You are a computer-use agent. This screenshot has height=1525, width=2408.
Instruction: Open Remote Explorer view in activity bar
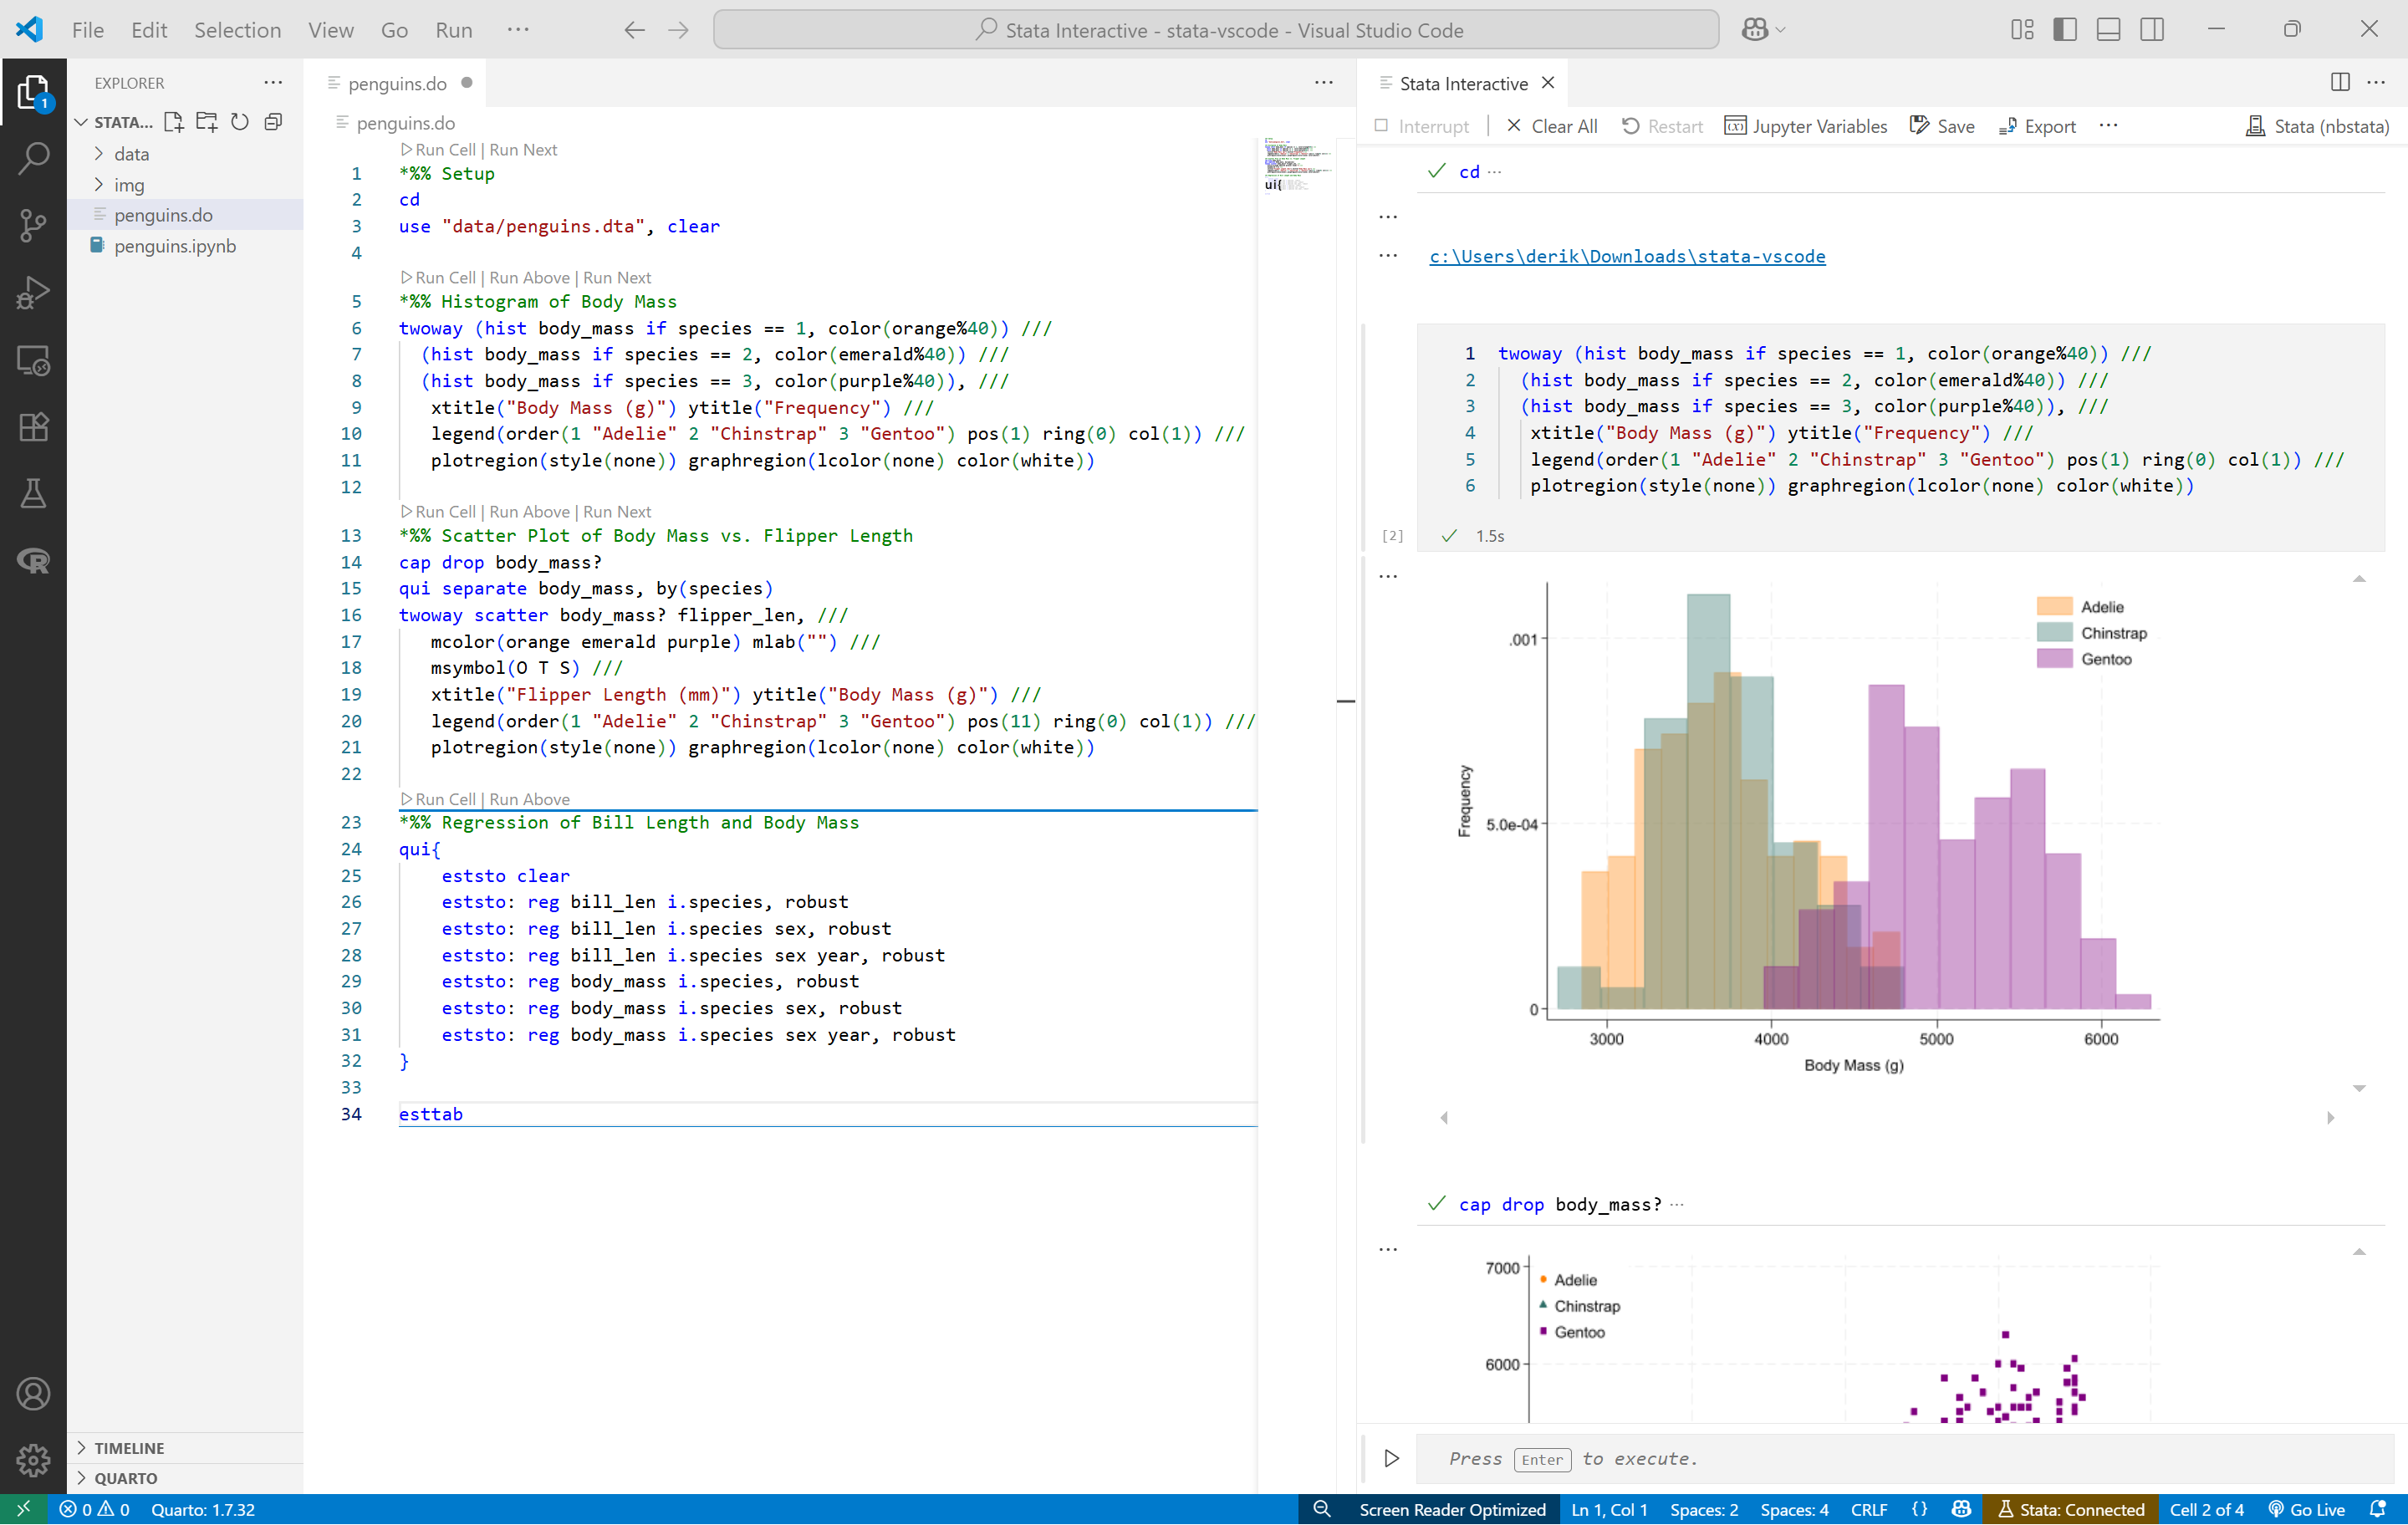pos(33,360)
